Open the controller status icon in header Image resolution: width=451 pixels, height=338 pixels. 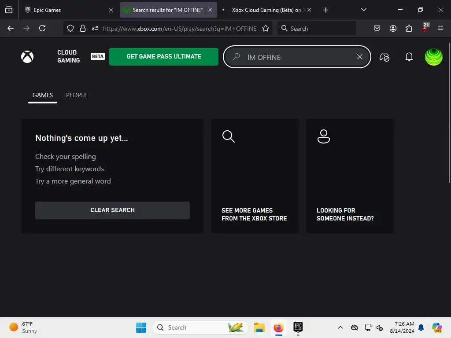[x=384, y=57]
